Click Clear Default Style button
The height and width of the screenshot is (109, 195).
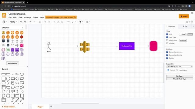(x=179, y=79)
